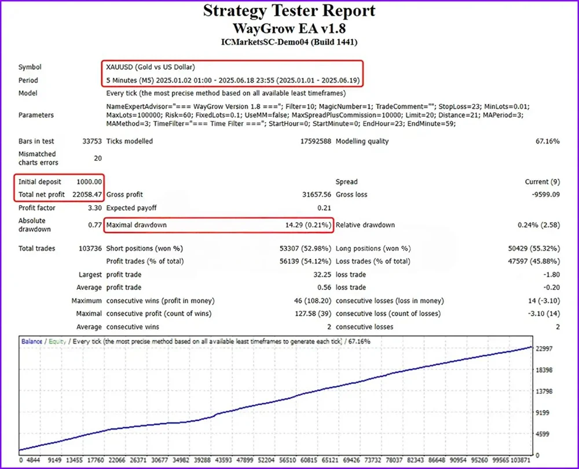Viewport: 579px width, 469px height.
Task: Click the Spread value Current (9)
Action: (x=543, y=182)
